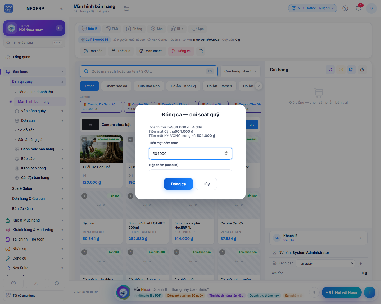
Task: Switch to the Bán lẻ tab
Action: coord(90,29)
